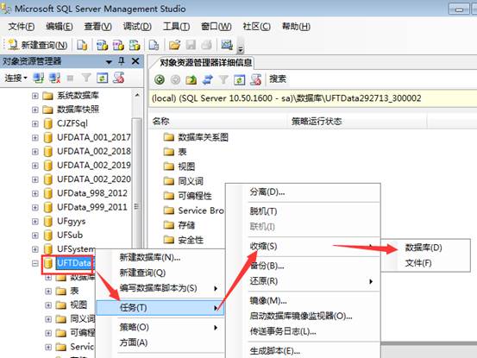The width and height of the screenshot is (477, 358).
Task: Select 文件(F) in the shrink submenu
Action: [x=418, y=263]
